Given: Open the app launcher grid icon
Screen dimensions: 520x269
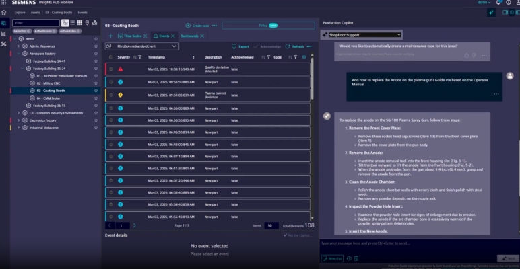Looking at the screenshot, I should click(x=3, y=2).
